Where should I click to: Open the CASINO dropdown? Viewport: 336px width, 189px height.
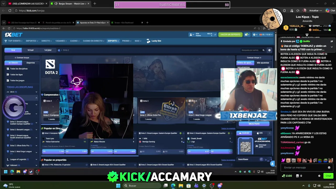pyautogui.click(x=75, y=41)
